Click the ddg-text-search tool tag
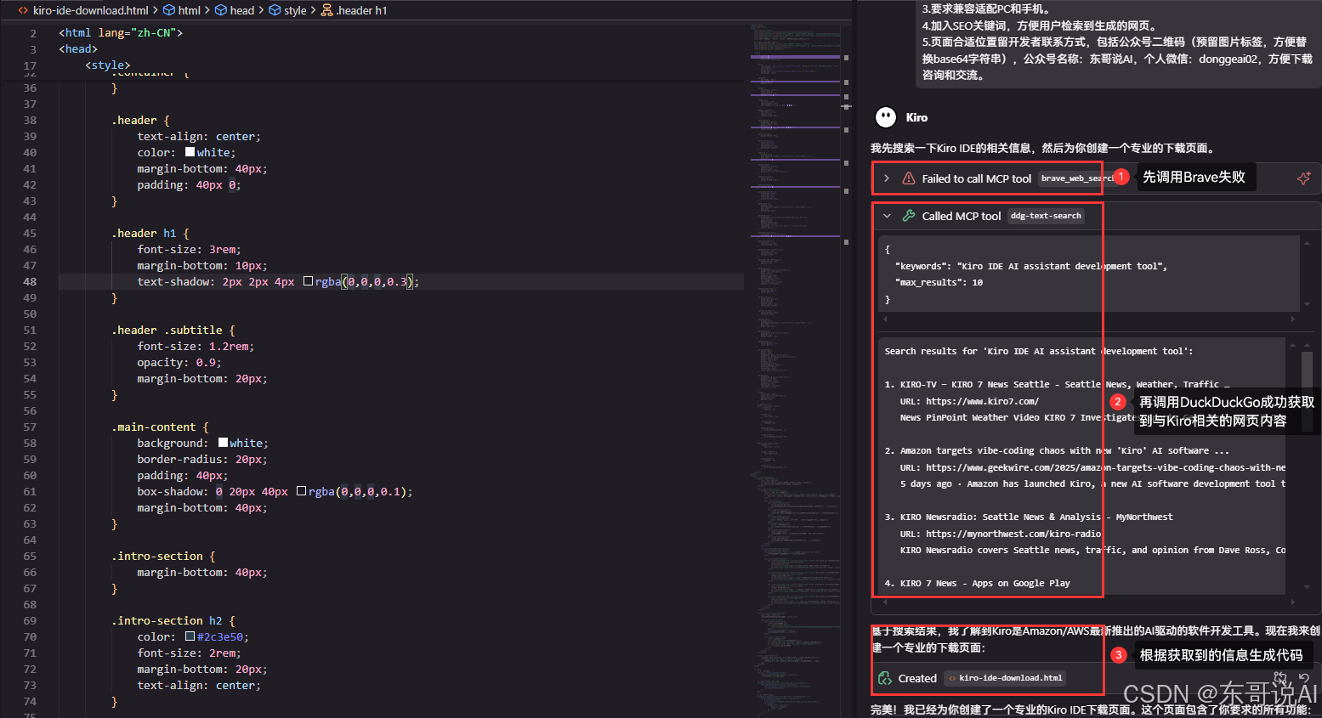 (x=1046, y=216)
